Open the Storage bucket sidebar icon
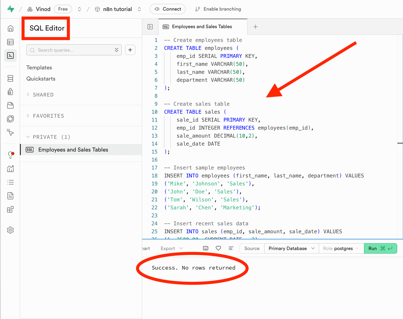Viewport: 403px width, 319px height. coord(10,105)
